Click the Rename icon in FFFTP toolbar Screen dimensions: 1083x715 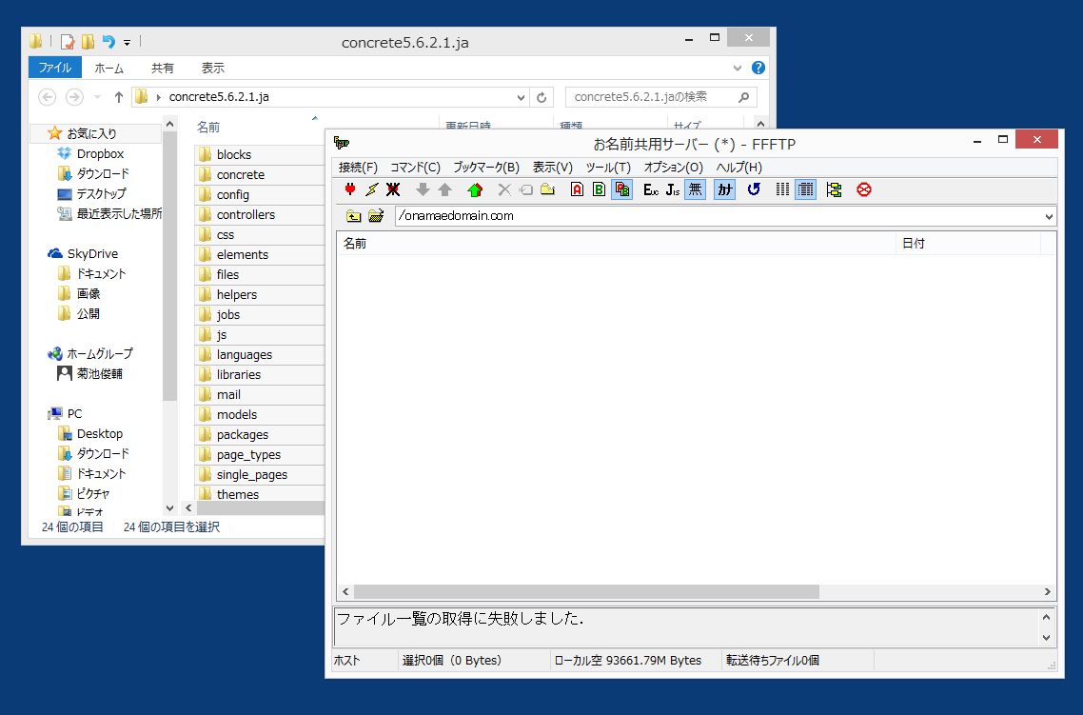pos(525,189)
